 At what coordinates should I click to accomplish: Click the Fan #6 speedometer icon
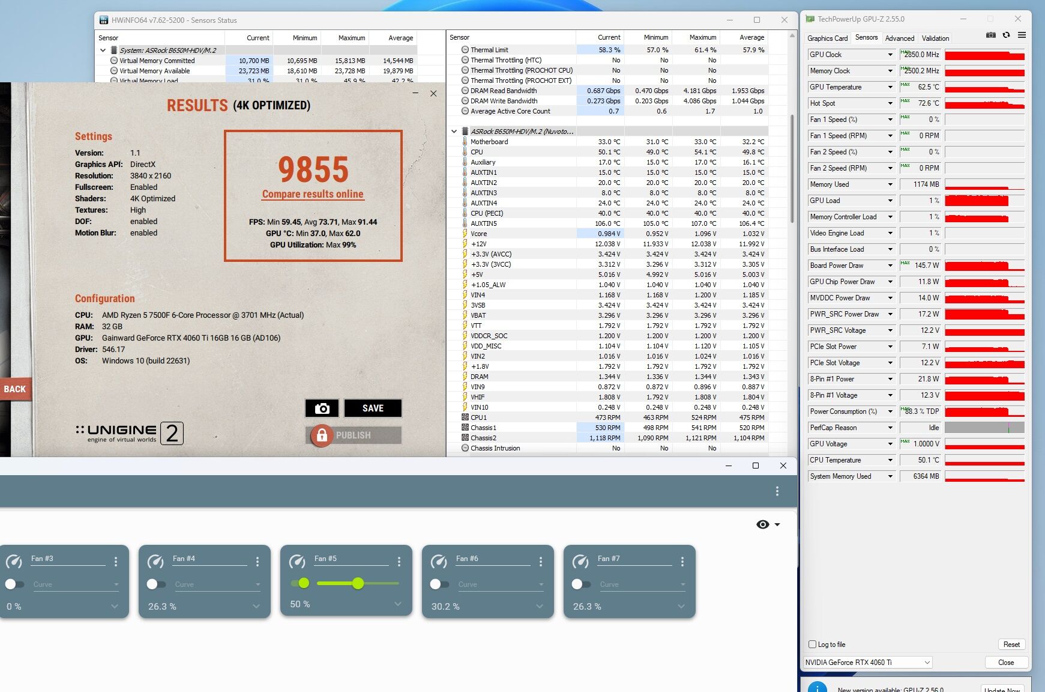pos(439,562)
